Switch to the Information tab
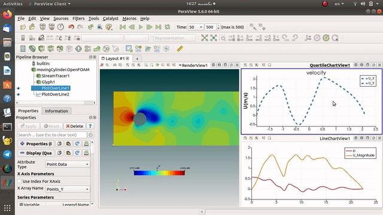Viewport: 383px width, 215px height. click(x=56, y=111)
